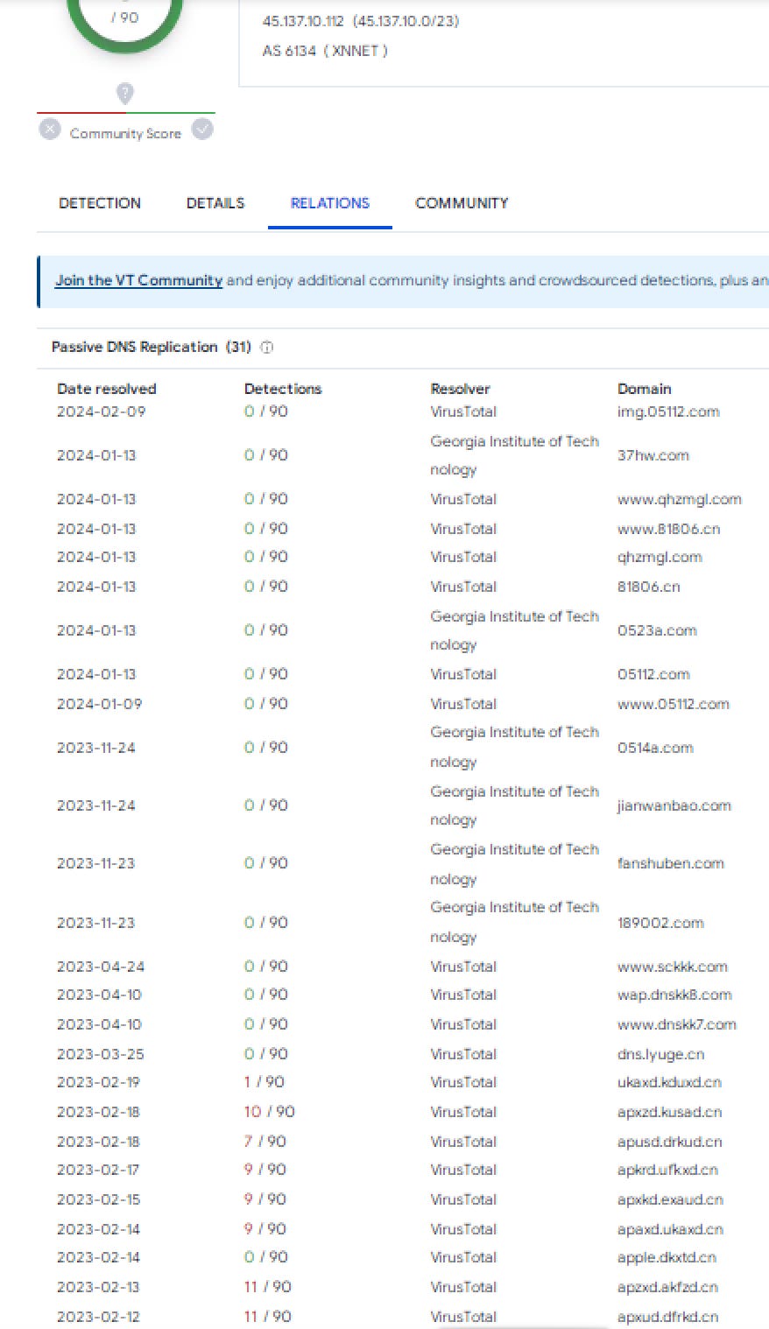The height and width of the screenshot is (1329, 769).
Task: Click the Domain column header
Action: click(645, 389)
